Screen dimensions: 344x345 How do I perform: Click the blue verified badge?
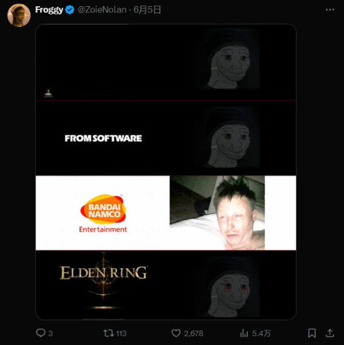[x=70, y=10]
